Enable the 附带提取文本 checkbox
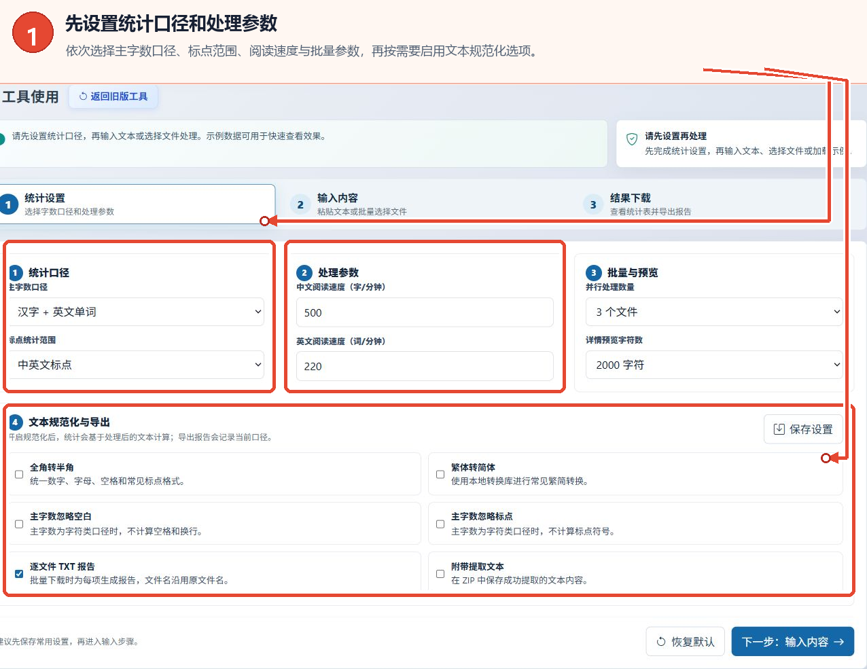The height and width of the screenshot is (669, 867). point(440,573)
